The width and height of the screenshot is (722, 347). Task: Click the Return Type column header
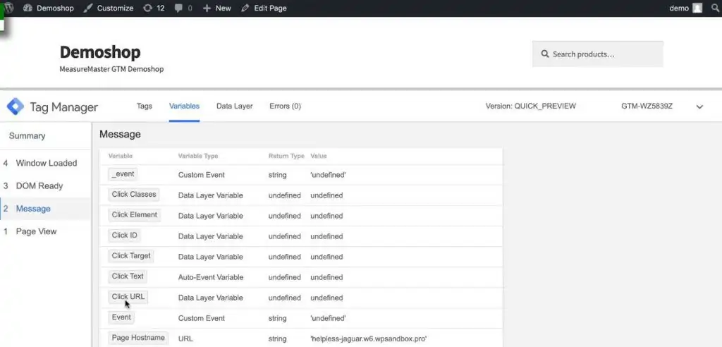tap(286, 156)
